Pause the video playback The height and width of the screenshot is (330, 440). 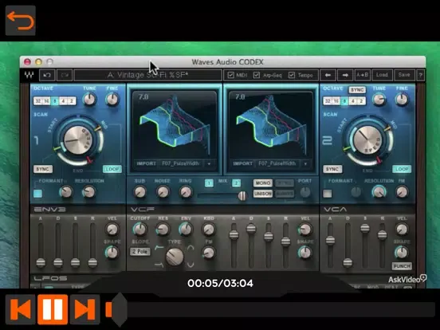[x=53, y=309]
